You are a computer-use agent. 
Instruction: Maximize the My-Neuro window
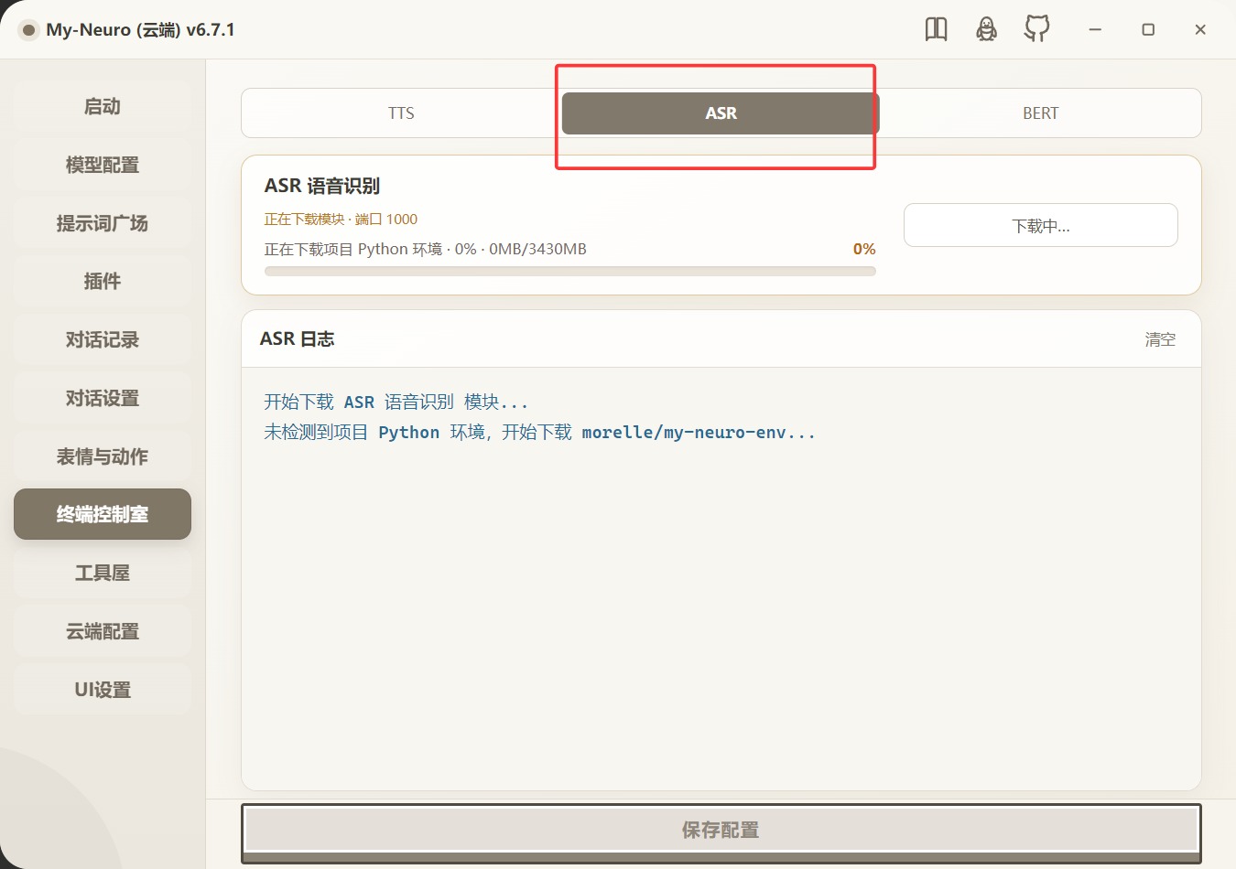pos(1148,29)
